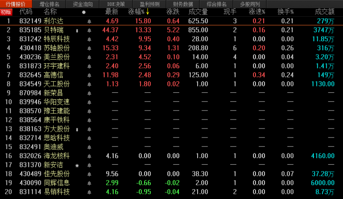Click bell icon for 奥迪威
Viewport: 343px width, 199px height.
tap(89, 147)
